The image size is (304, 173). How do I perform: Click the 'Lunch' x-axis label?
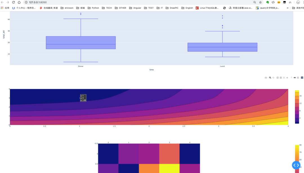click(x=222, y=66)
